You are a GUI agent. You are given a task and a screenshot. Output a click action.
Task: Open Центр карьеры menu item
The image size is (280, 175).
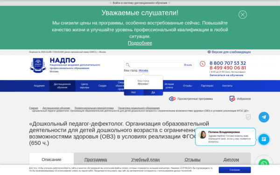pyautogui.click(x=84, y=86)
